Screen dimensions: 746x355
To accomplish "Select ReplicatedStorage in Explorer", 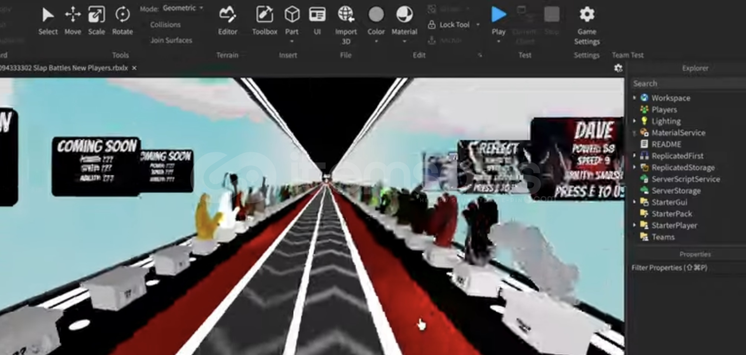I will click(683, 168).
